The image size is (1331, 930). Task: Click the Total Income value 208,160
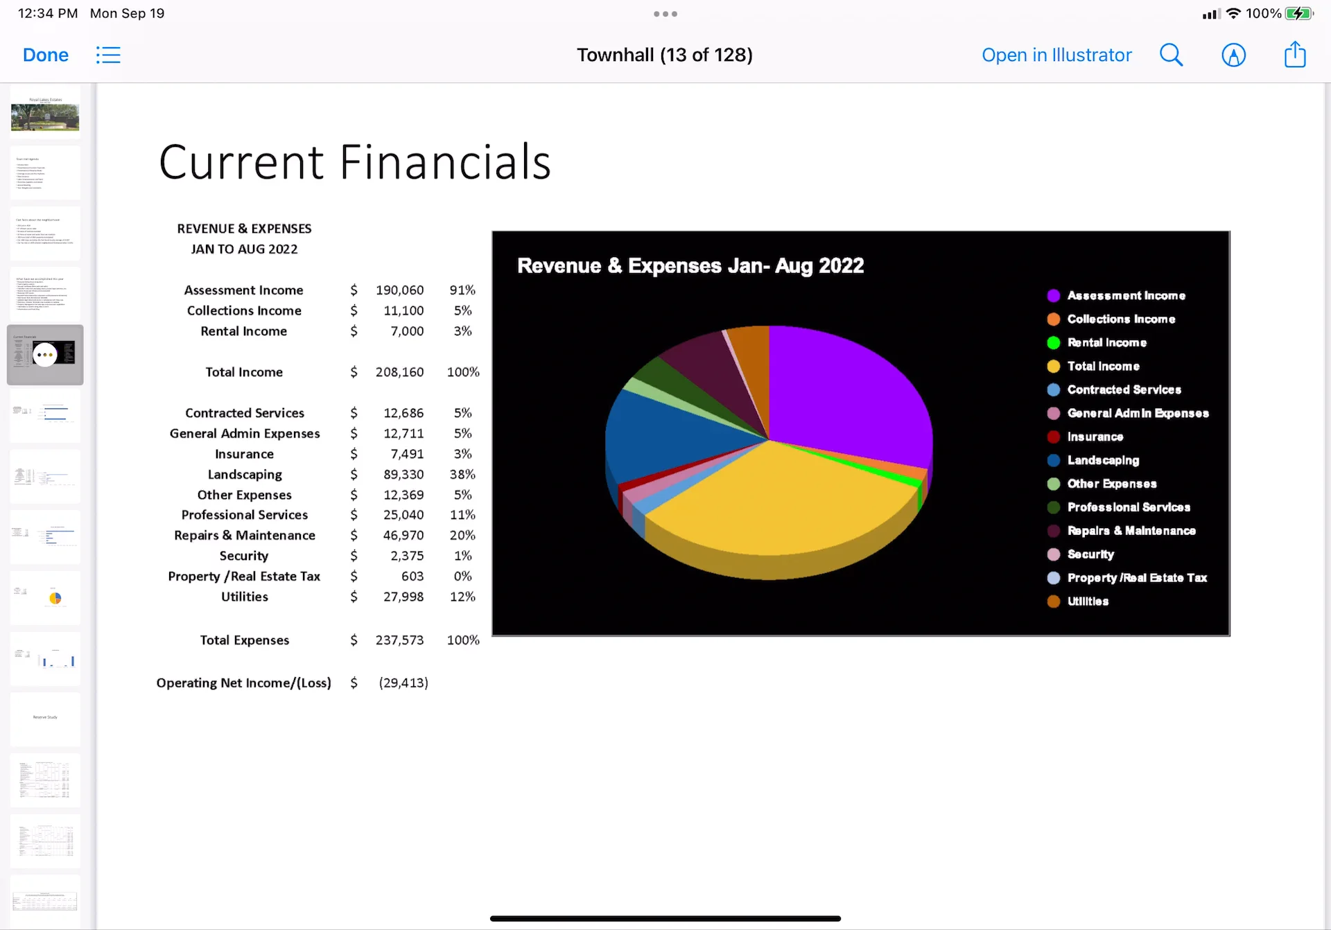pos(399,372)
